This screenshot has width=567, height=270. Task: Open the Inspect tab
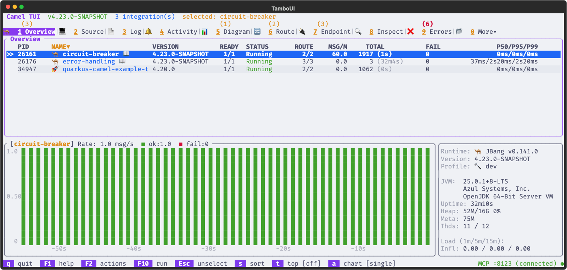[x=386, y=32]
